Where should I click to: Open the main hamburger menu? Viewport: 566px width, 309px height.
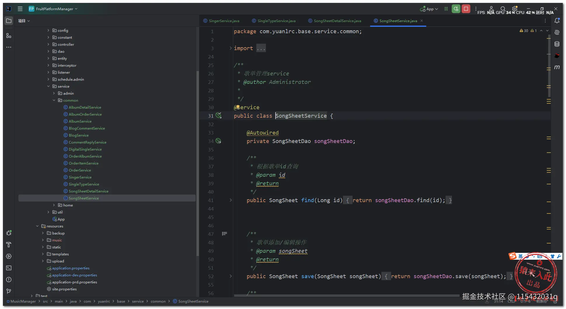coord(20,9)
